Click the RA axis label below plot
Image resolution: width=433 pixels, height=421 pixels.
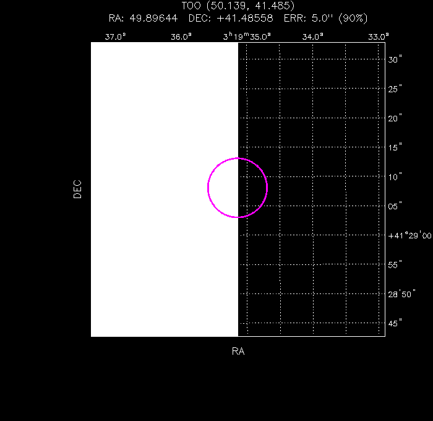238,351
